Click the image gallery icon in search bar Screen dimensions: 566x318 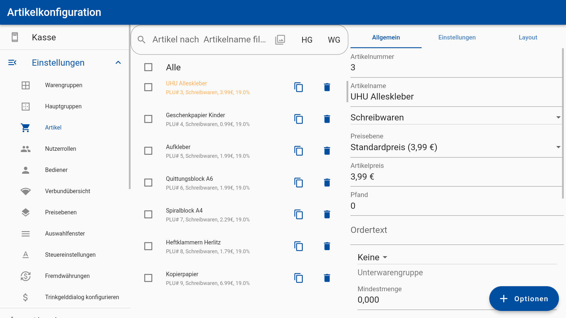tap(280, 40)
